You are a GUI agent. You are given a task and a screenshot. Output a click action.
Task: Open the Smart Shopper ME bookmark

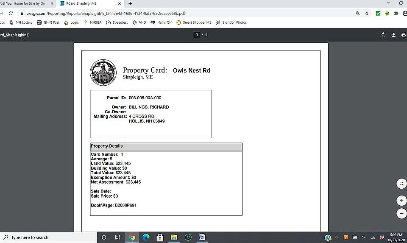pyautogui.click(x=194, y=22)
